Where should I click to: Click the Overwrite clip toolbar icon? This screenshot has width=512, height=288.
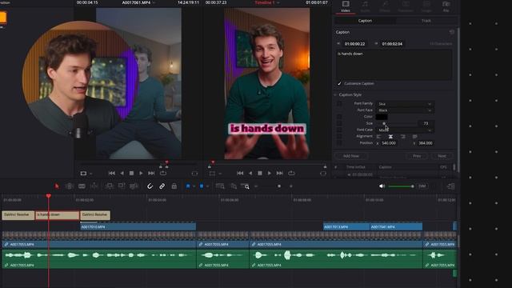pyautogui.click(x=122, y=186)
